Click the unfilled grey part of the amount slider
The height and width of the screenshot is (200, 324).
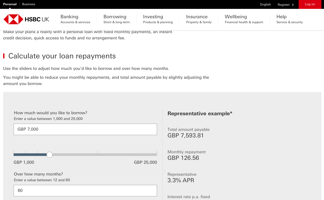(x=105, y=155)
